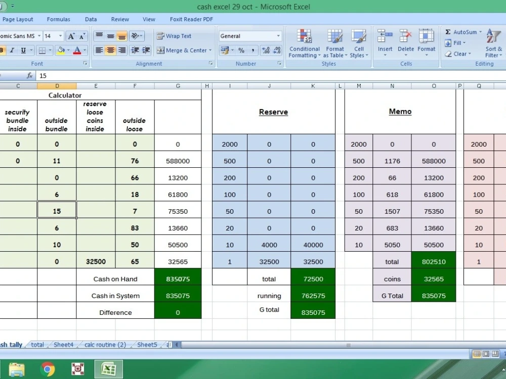Switch to the 'calc routine (2)' sheet tab

(x=105, y=345)
